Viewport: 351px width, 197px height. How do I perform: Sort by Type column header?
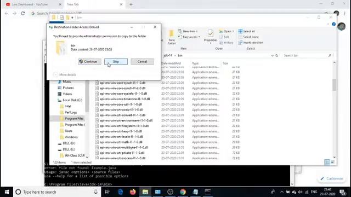195,63
